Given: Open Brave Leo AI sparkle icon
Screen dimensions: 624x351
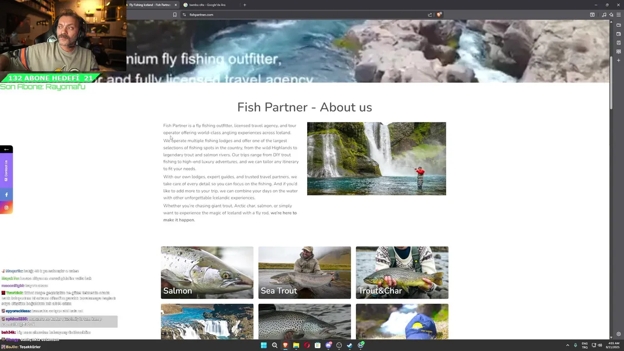Looking at the screenshot, I should pyautogui.click(x=611, y=15).
